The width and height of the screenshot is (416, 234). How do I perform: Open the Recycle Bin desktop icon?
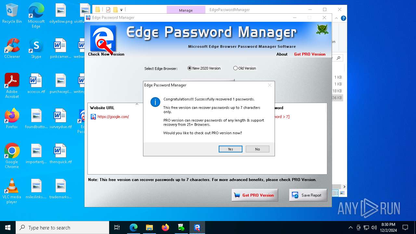pyautogui.click(x=12, y=14)
